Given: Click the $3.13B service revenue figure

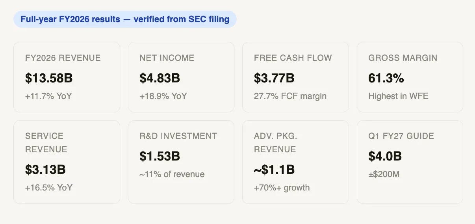Looking at the screenshot, I should [x=45, y=170].
